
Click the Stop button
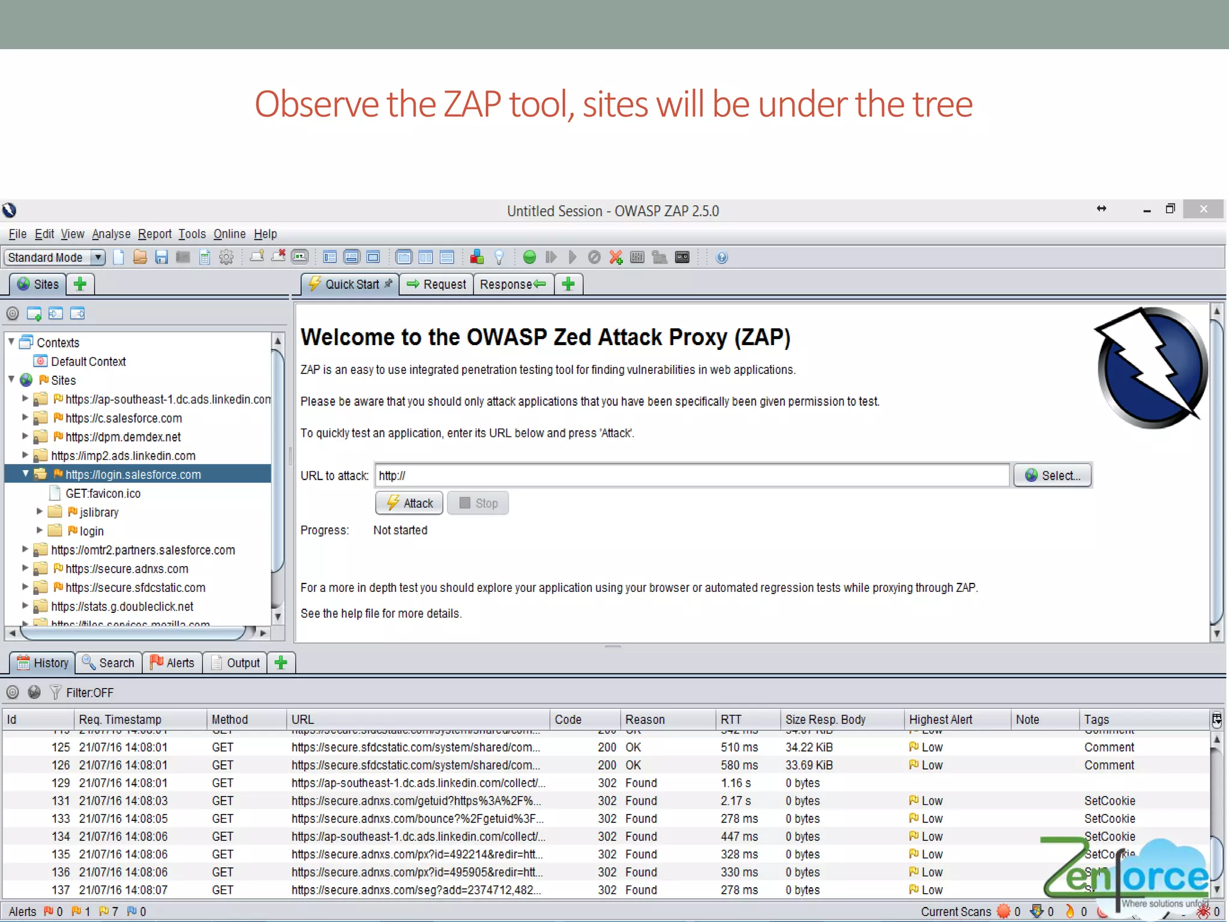[478, 503]
